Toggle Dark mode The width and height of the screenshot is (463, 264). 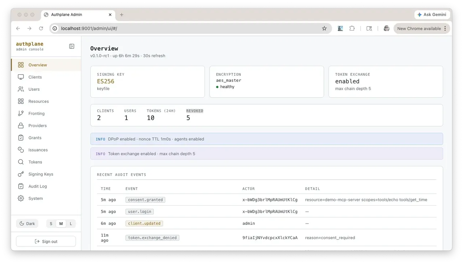tap(27, 224)
